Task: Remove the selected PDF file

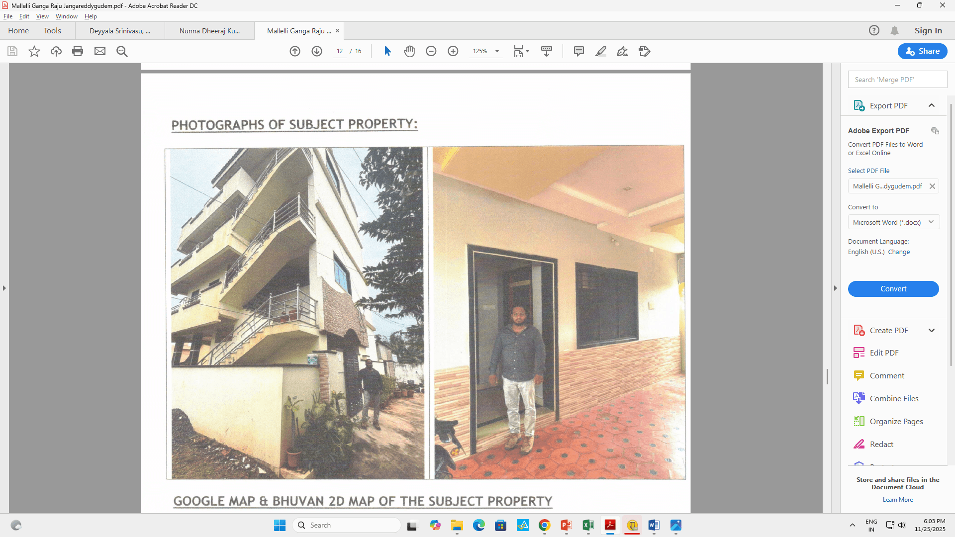Action: [x=933, y=186]
